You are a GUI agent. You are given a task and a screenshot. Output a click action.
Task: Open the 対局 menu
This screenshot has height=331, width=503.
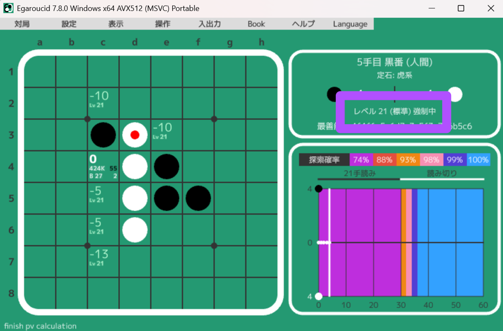[22, 24]
